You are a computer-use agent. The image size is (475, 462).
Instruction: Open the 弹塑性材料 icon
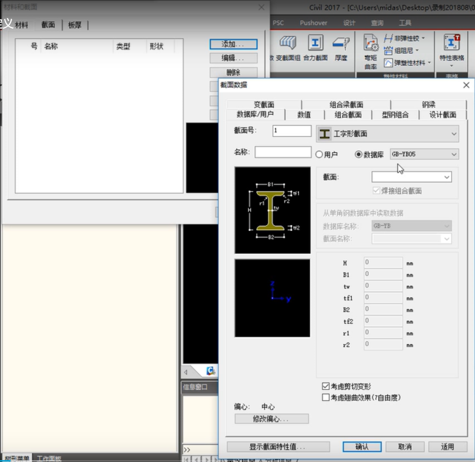pyautogui.click(x=388, y=63)
